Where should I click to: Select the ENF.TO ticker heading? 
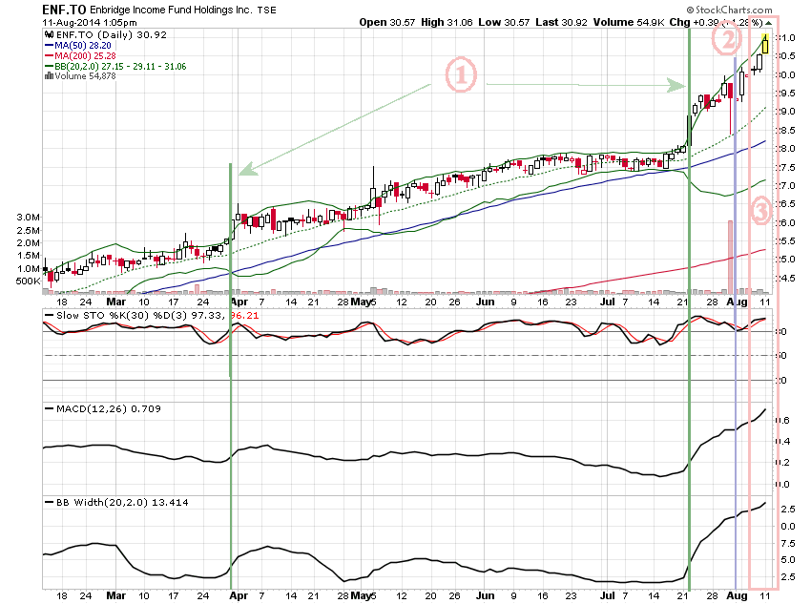pos(64,10)
